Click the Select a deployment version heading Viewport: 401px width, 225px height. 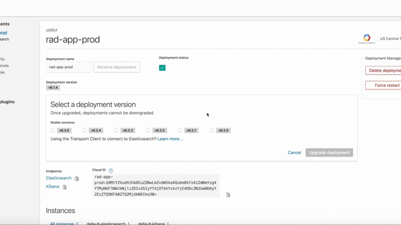coord(93,104)
